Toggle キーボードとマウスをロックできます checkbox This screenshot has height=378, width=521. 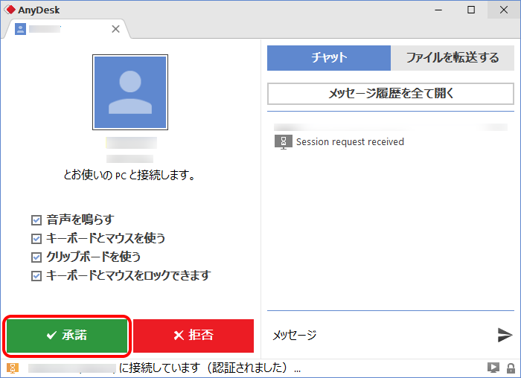coord(36,276)
